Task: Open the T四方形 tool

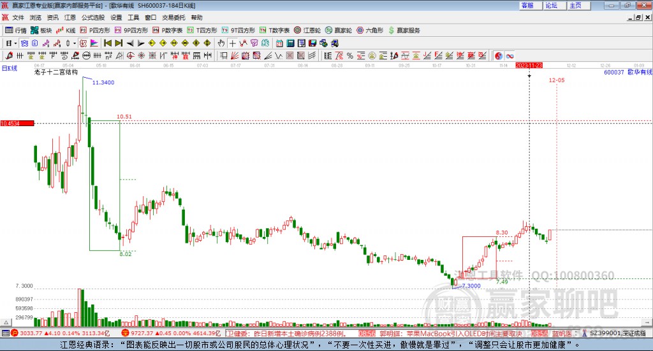Action: (x=202, y=31)
